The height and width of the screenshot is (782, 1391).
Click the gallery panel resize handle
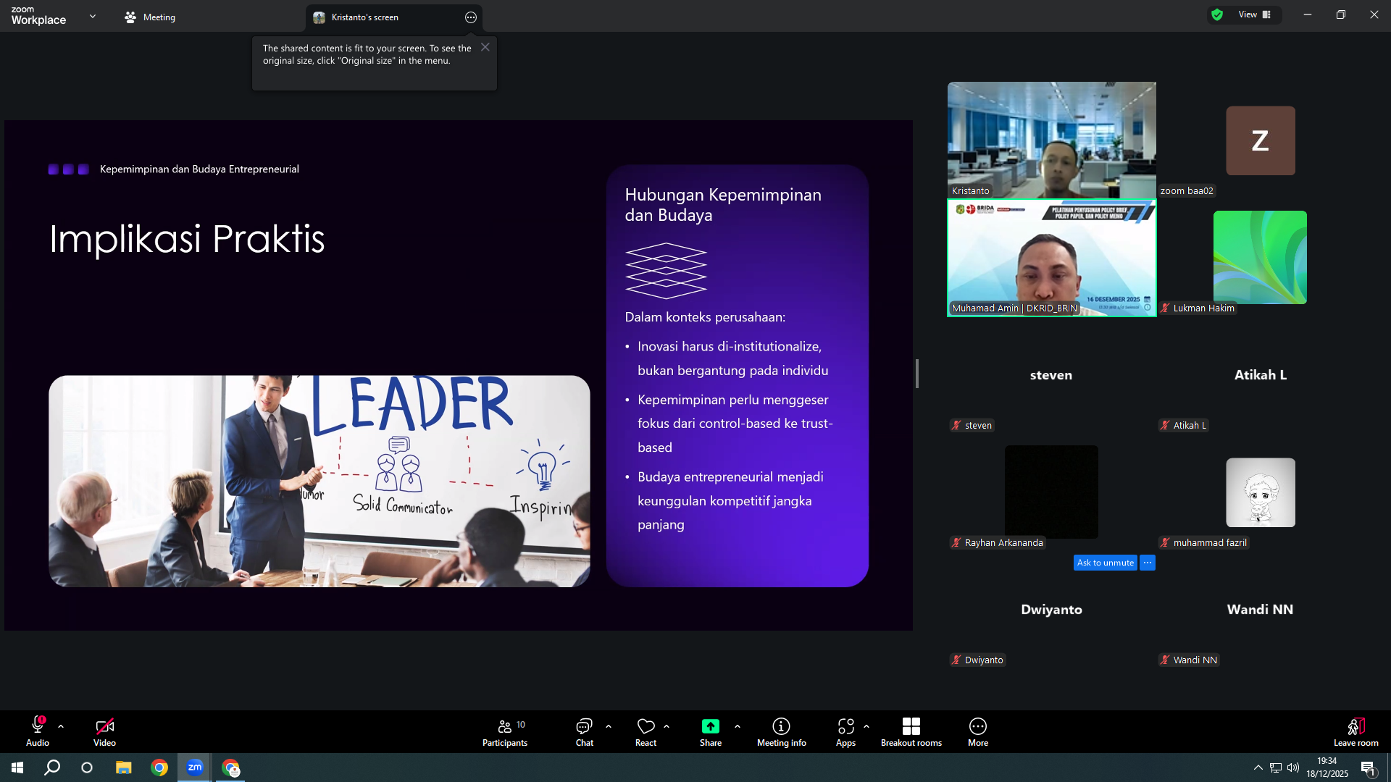point(917,374)
